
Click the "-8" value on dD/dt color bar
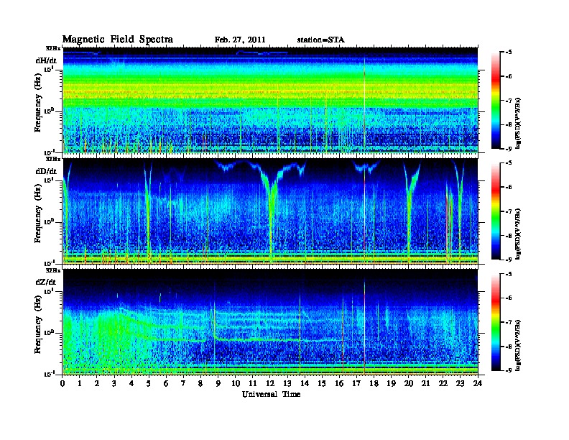tap(509, 235)
